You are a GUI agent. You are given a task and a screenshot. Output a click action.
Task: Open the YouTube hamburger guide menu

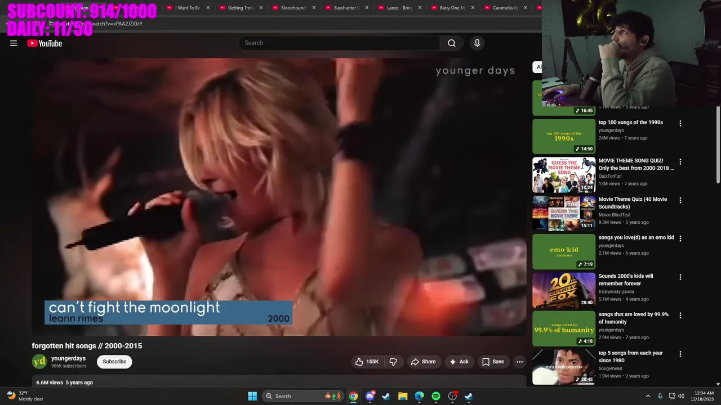tap(14, 43)
